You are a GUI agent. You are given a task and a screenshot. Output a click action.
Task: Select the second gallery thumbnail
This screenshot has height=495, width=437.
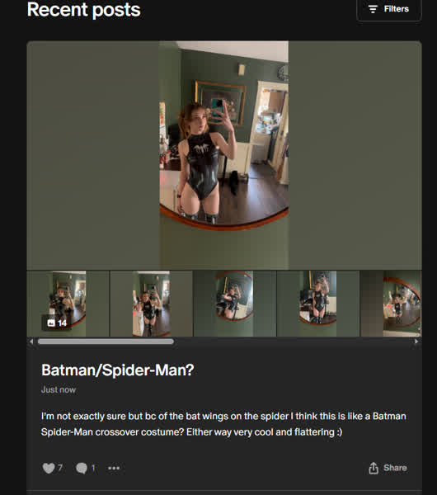[152, 304]
